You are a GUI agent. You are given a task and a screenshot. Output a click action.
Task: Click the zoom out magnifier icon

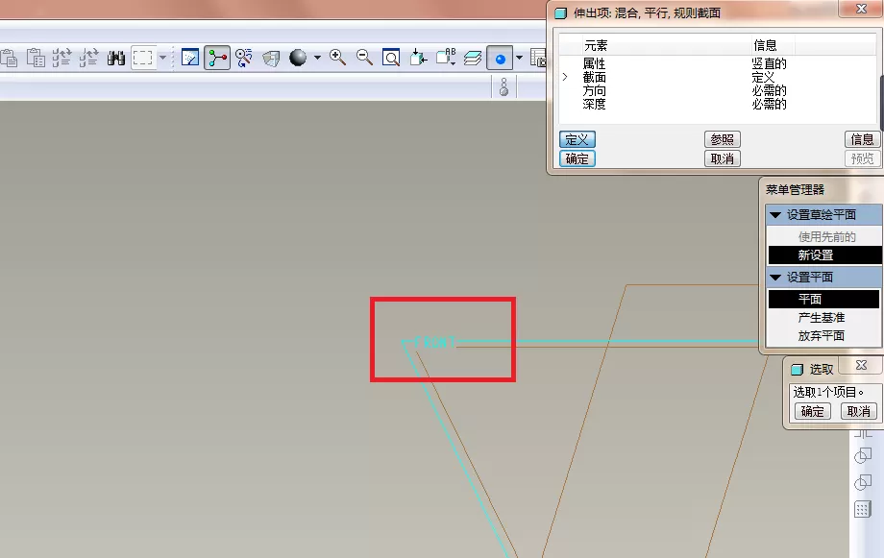coord(364,57)
